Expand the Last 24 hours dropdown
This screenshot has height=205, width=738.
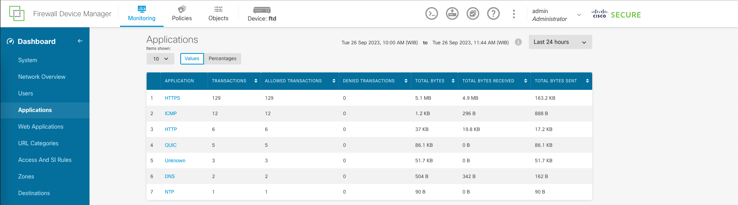(560, 42)
